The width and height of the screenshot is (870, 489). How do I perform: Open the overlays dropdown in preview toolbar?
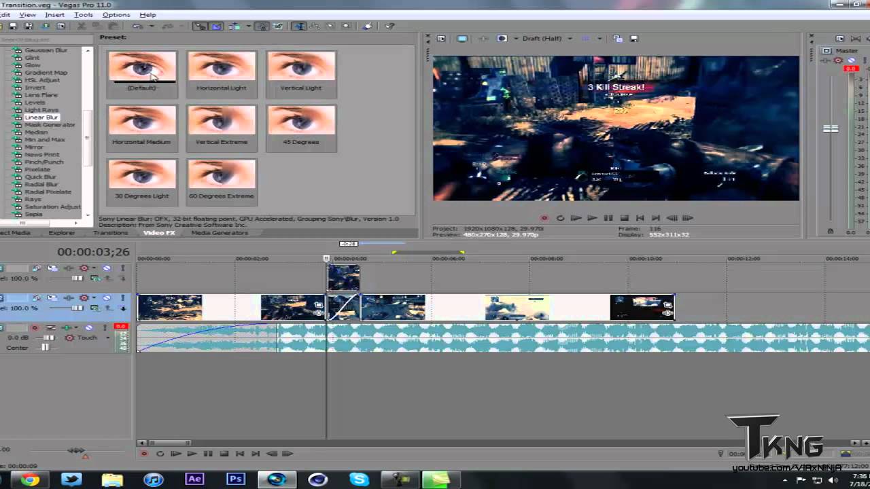tap(599, 39)
